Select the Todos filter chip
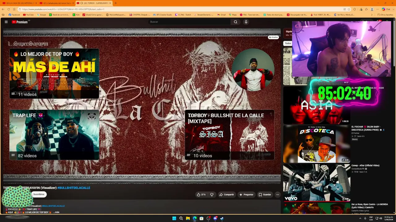The height and width of the screenshot is (222, 396). pos(288,43)
